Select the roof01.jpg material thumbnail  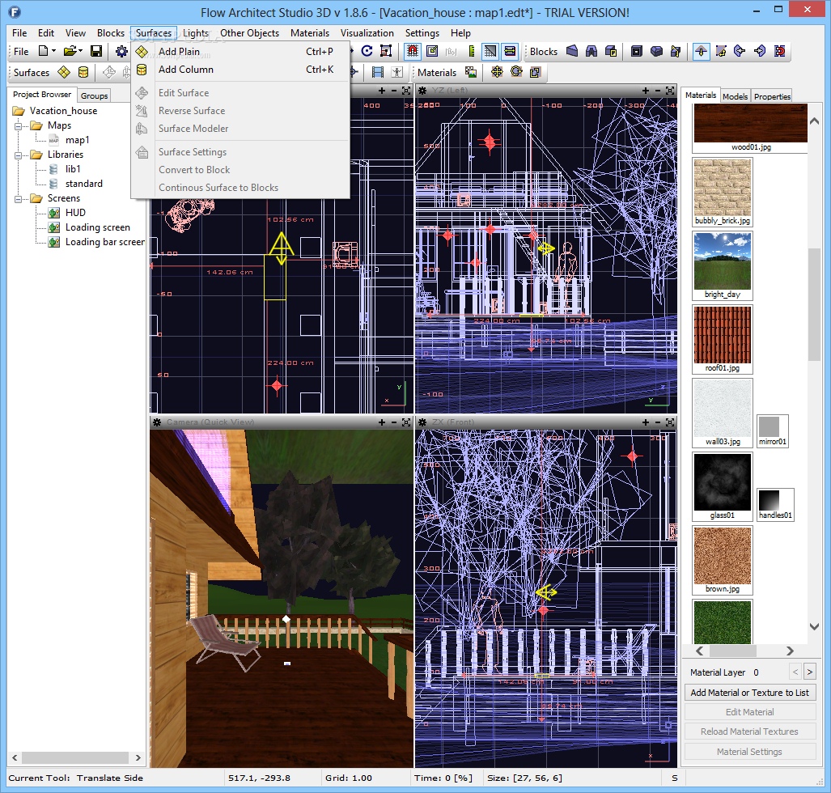click(723, 339)
